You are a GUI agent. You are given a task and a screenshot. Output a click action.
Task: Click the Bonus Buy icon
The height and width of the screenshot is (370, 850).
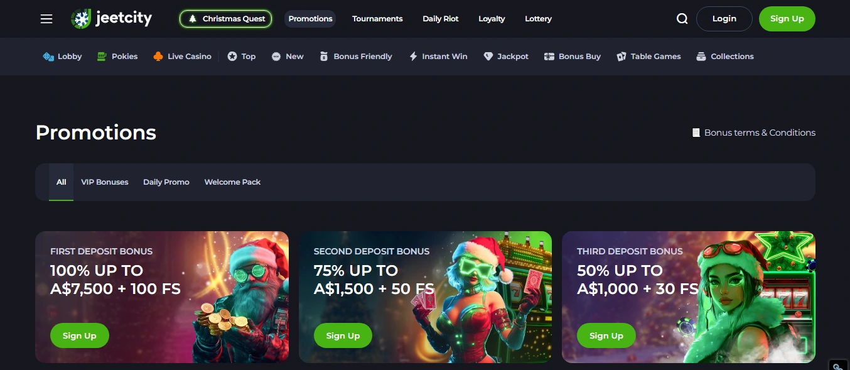[549, 57]
